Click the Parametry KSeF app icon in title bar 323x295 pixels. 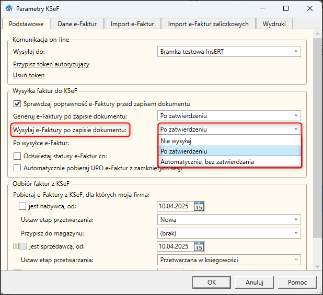7,9
